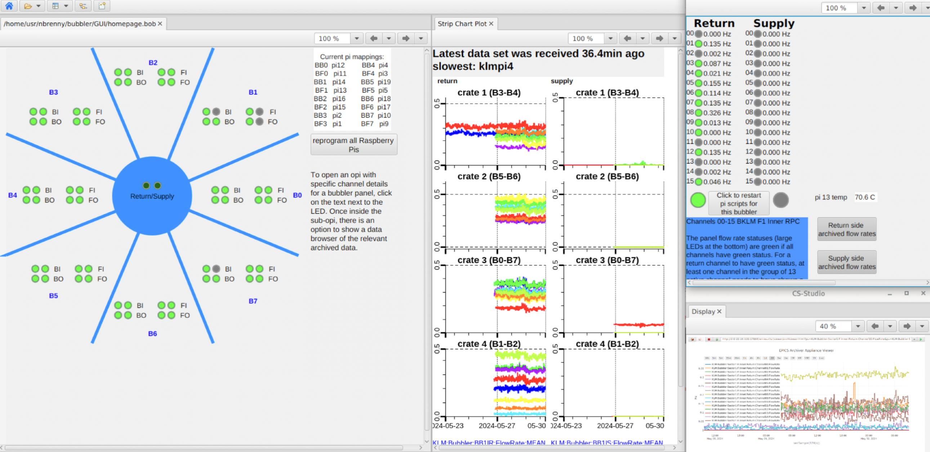
Task: Click the pi 13 temp value 70.6 C
Action: tap(865, 197)
